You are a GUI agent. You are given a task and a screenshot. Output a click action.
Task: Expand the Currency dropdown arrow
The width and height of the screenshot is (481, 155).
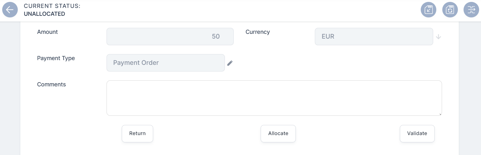[x=439, y=37]
